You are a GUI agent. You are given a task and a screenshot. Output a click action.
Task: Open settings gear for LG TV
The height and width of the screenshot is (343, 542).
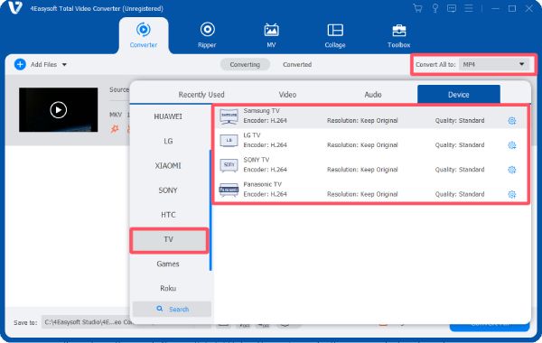click(512, 145)
